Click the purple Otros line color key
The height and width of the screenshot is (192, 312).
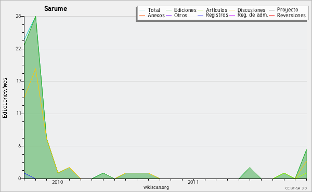tap(168, 15)
